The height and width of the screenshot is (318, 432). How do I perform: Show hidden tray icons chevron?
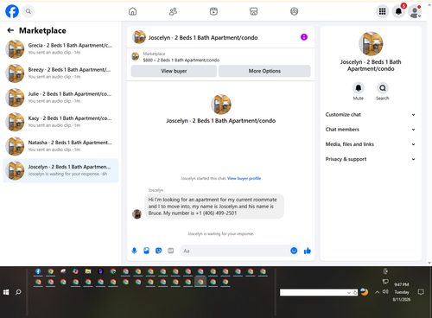tap(377, 292)
